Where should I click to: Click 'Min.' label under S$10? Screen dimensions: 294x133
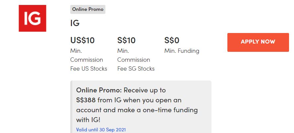point(123,51)
